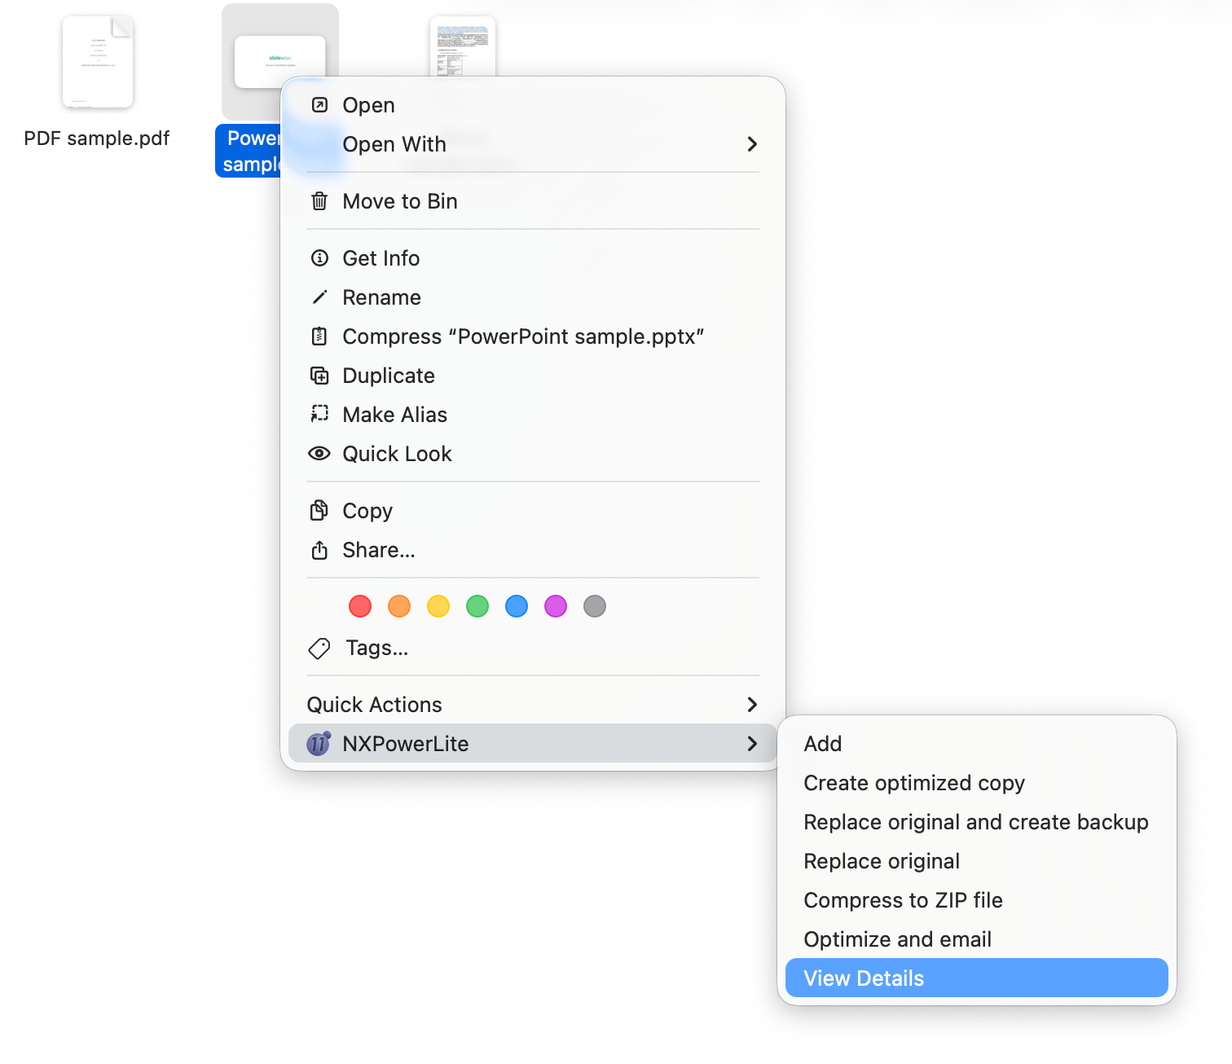Click the Duplicate icon
Image resolution: width=1232 pixels, height=1064 pixels.
pos(319,375)
